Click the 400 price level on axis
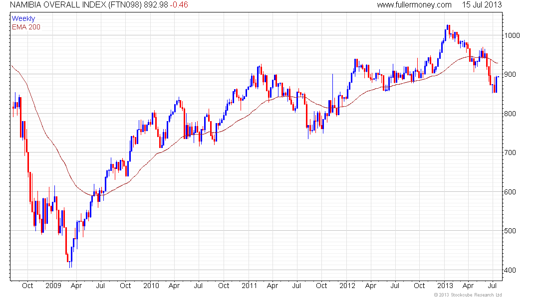This screenshot has height=299, width=549. point(510,270)
